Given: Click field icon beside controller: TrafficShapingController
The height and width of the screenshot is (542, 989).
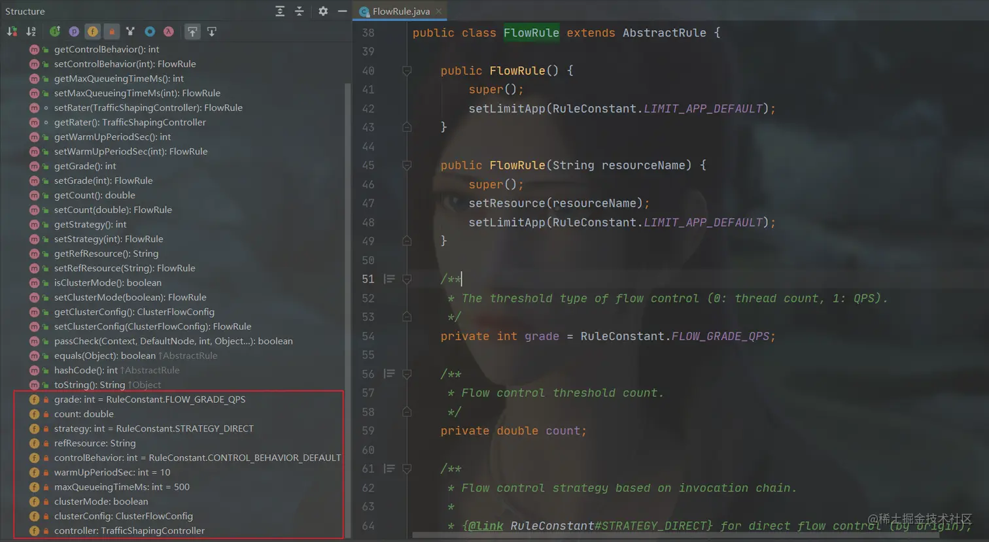Looking at the screenshot, I should [x=34, y=531].
